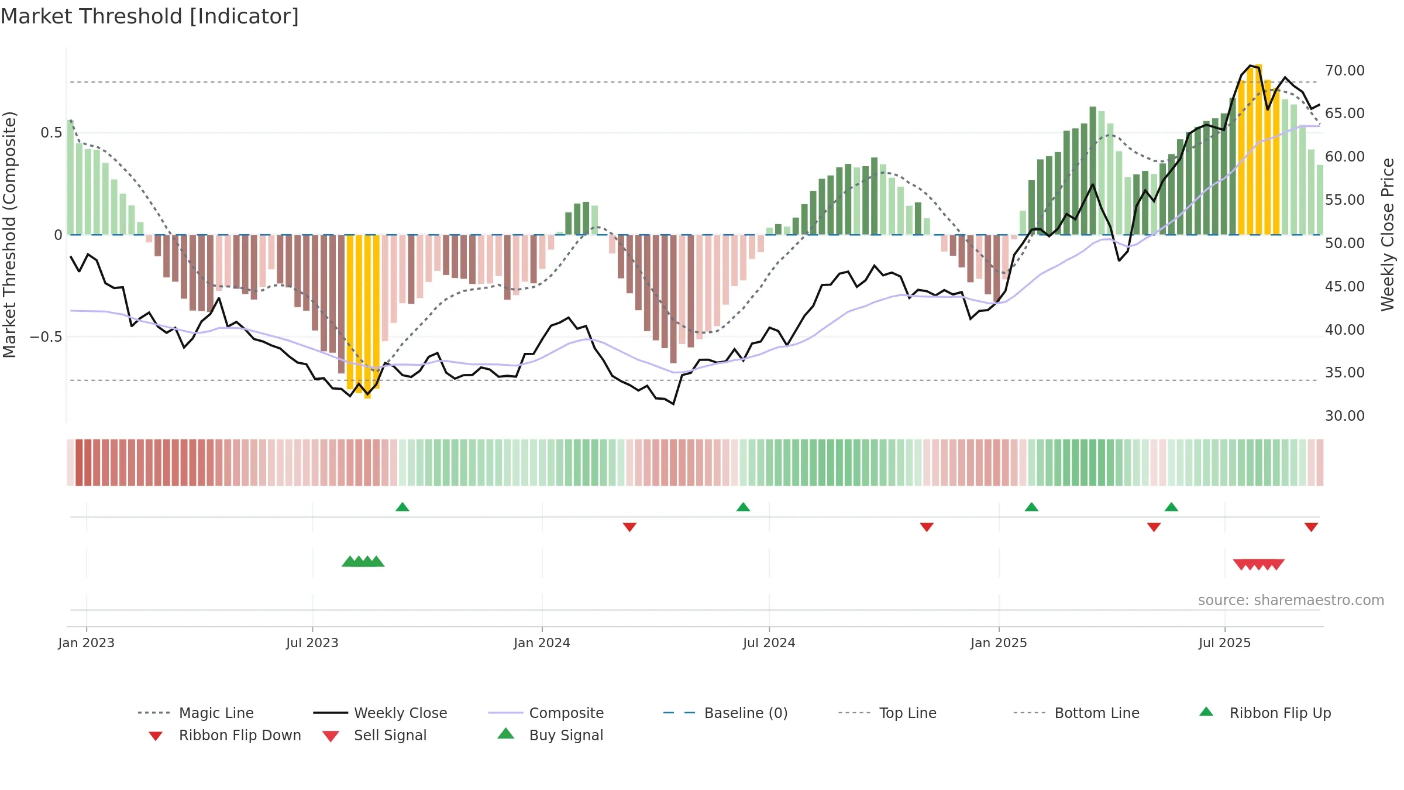Click the Jan 2024 x-axis label
The image size is (1404, 790).
(x=542, y=643)
